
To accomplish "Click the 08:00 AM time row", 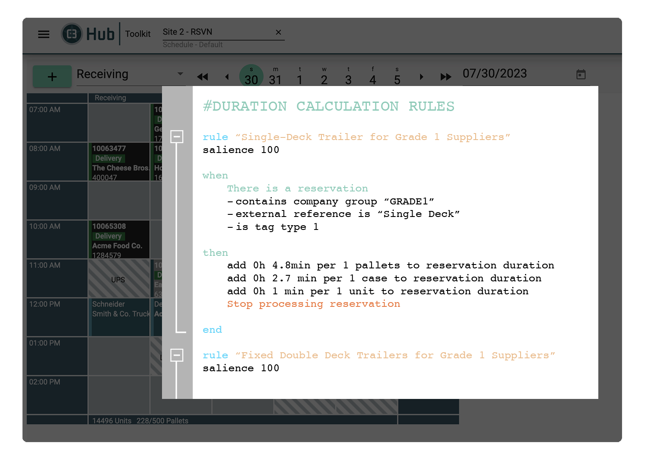I will [x=57, y=162].
